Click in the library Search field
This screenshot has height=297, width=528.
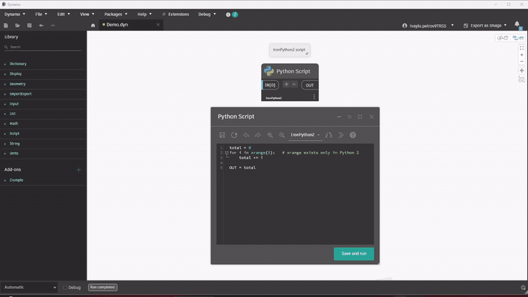44,47
